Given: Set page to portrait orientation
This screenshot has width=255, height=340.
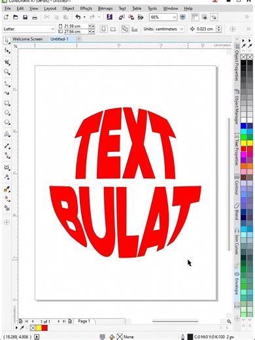Looking at the screenshot, I should 103,29.
